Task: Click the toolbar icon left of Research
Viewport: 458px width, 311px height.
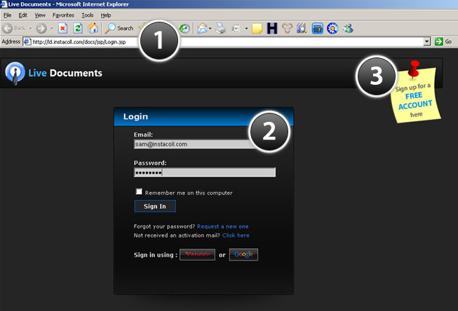Action: tap(287, 28)
